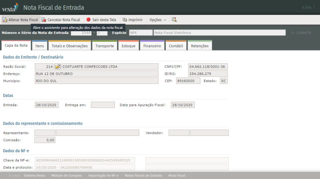Open the Totais e Observações tab

pyautogui.click(x=70, y=46)
